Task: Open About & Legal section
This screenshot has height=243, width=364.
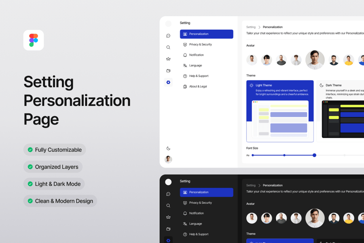Action: pyautogui.click(x=198, y=87)
